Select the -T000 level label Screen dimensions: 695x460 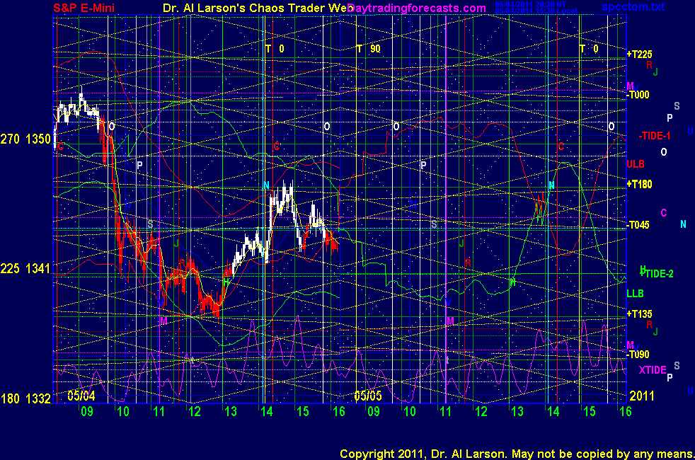(x=638, y=94)
